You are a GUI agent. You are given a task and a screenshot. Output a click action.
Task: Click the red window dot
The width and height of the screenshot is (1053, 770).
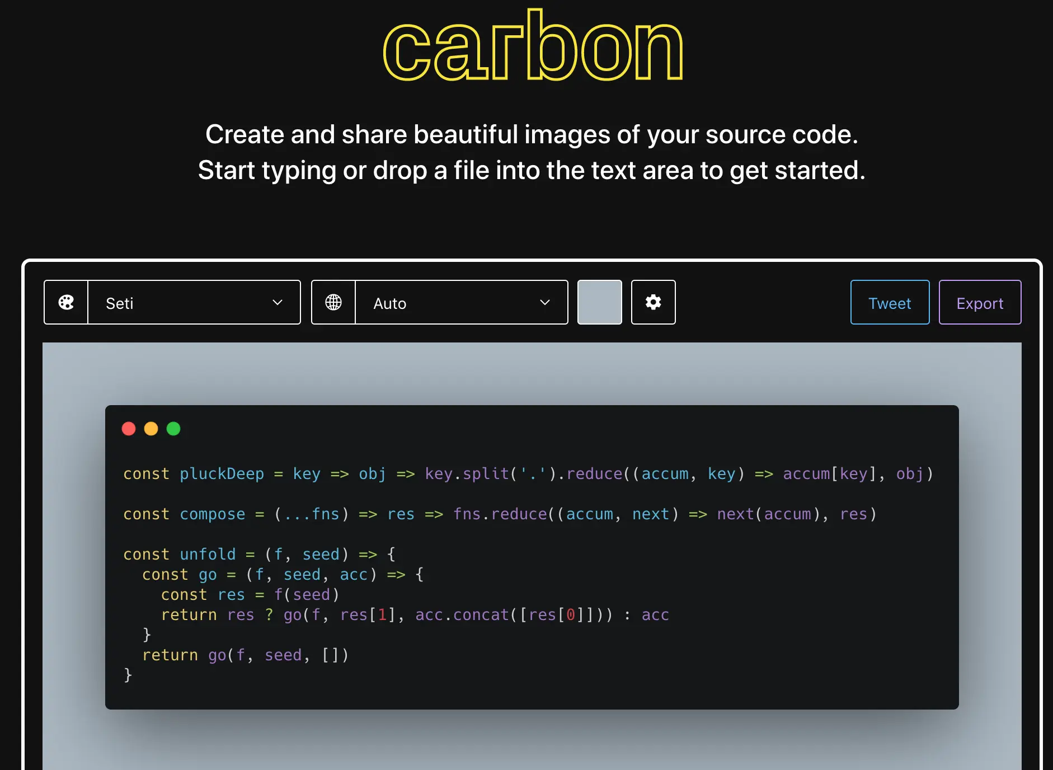(x=129, y=429)
